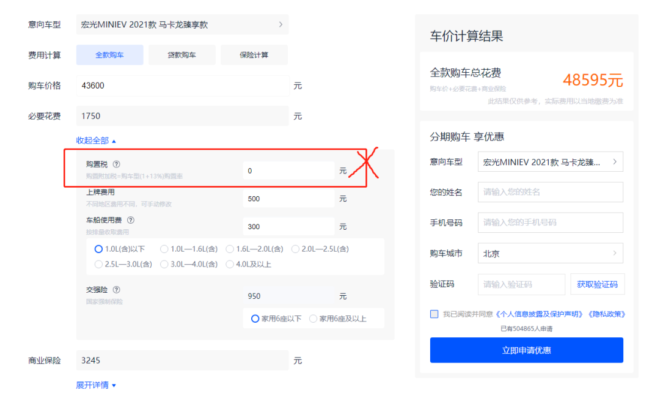Focus the 商业保险 field showing 3245

[x=182, y=360]
